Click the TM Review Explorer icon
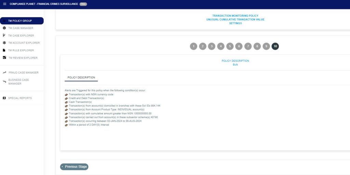 click(x=4, y=58)
